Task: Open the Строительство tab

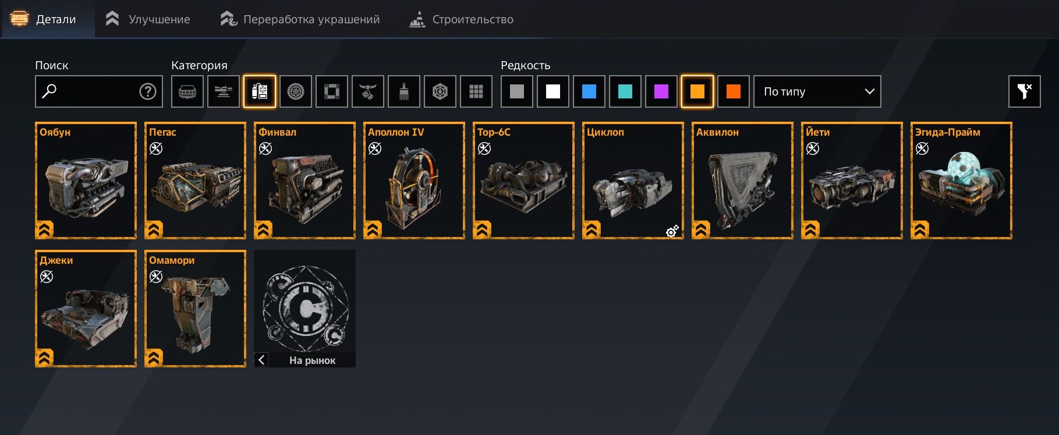Action: pyautogui.click(x=462, y=19)
